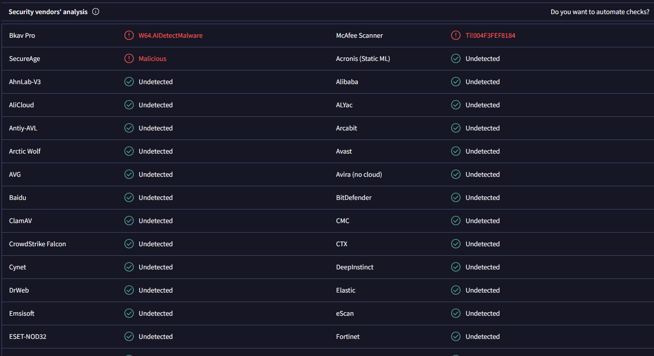This screenshot has height=356, width=654.
Task: Select the checkmark icon in the Arcabit row
Action: click(x=456, y=128)
